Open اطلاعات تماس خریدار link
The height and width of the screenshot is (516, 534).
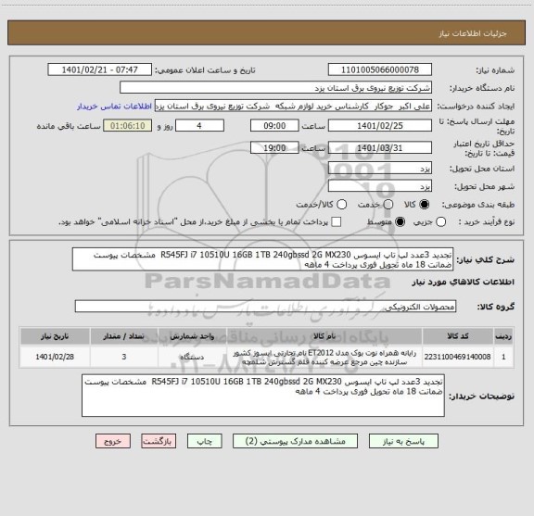coord(114,107)
